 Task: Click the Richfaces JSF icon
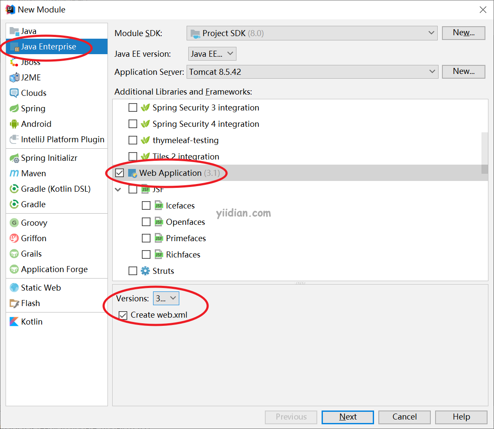159,254
